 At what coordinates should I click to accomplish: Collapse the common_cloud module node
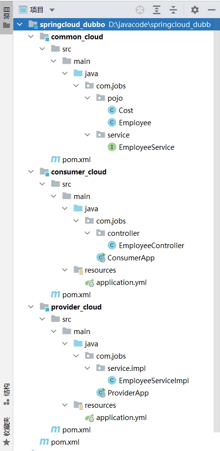pyautogui.click(x=31, y=37)
